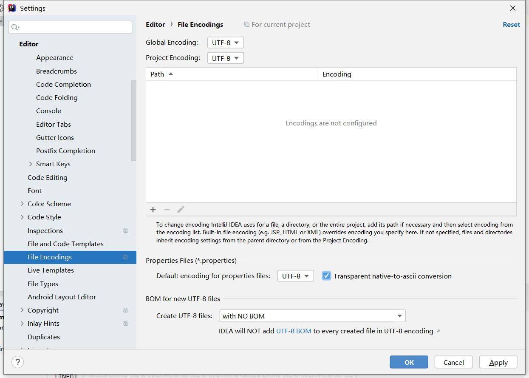Open the Global Encoding dropdown
The width and height of the screenshot is (529, 378).
click(225, 43)
